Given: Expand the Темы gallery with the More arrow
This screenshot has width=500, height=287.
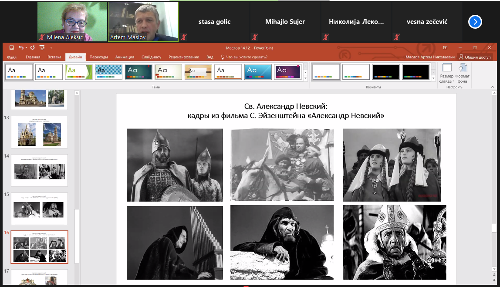Looking at the screenshot, I should click(x=305, y=78).
